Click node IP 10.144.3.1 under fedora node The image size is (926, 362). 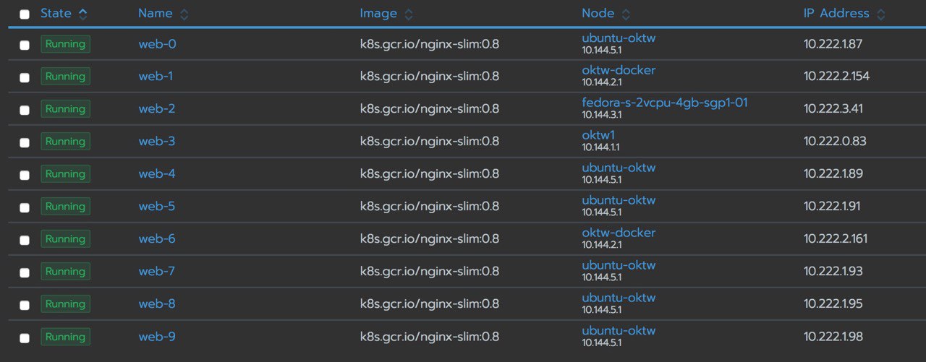click(x=600, y=115)
